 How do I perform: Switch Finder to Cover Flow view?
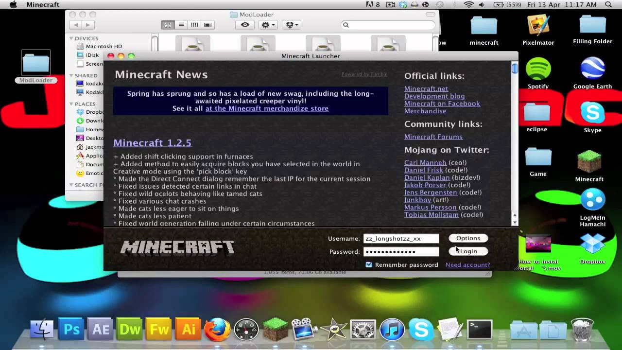(x=207, y=25)
